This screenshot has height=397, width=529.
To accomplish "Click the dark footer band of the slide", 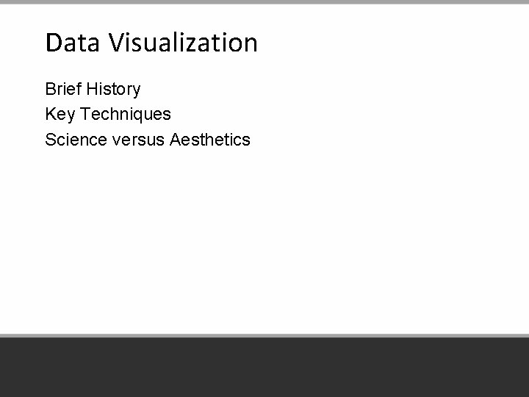I will [264, 368].
